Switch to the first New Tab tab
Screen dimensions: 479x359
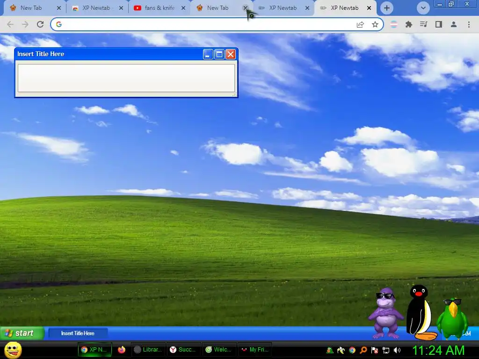[30, 8]
